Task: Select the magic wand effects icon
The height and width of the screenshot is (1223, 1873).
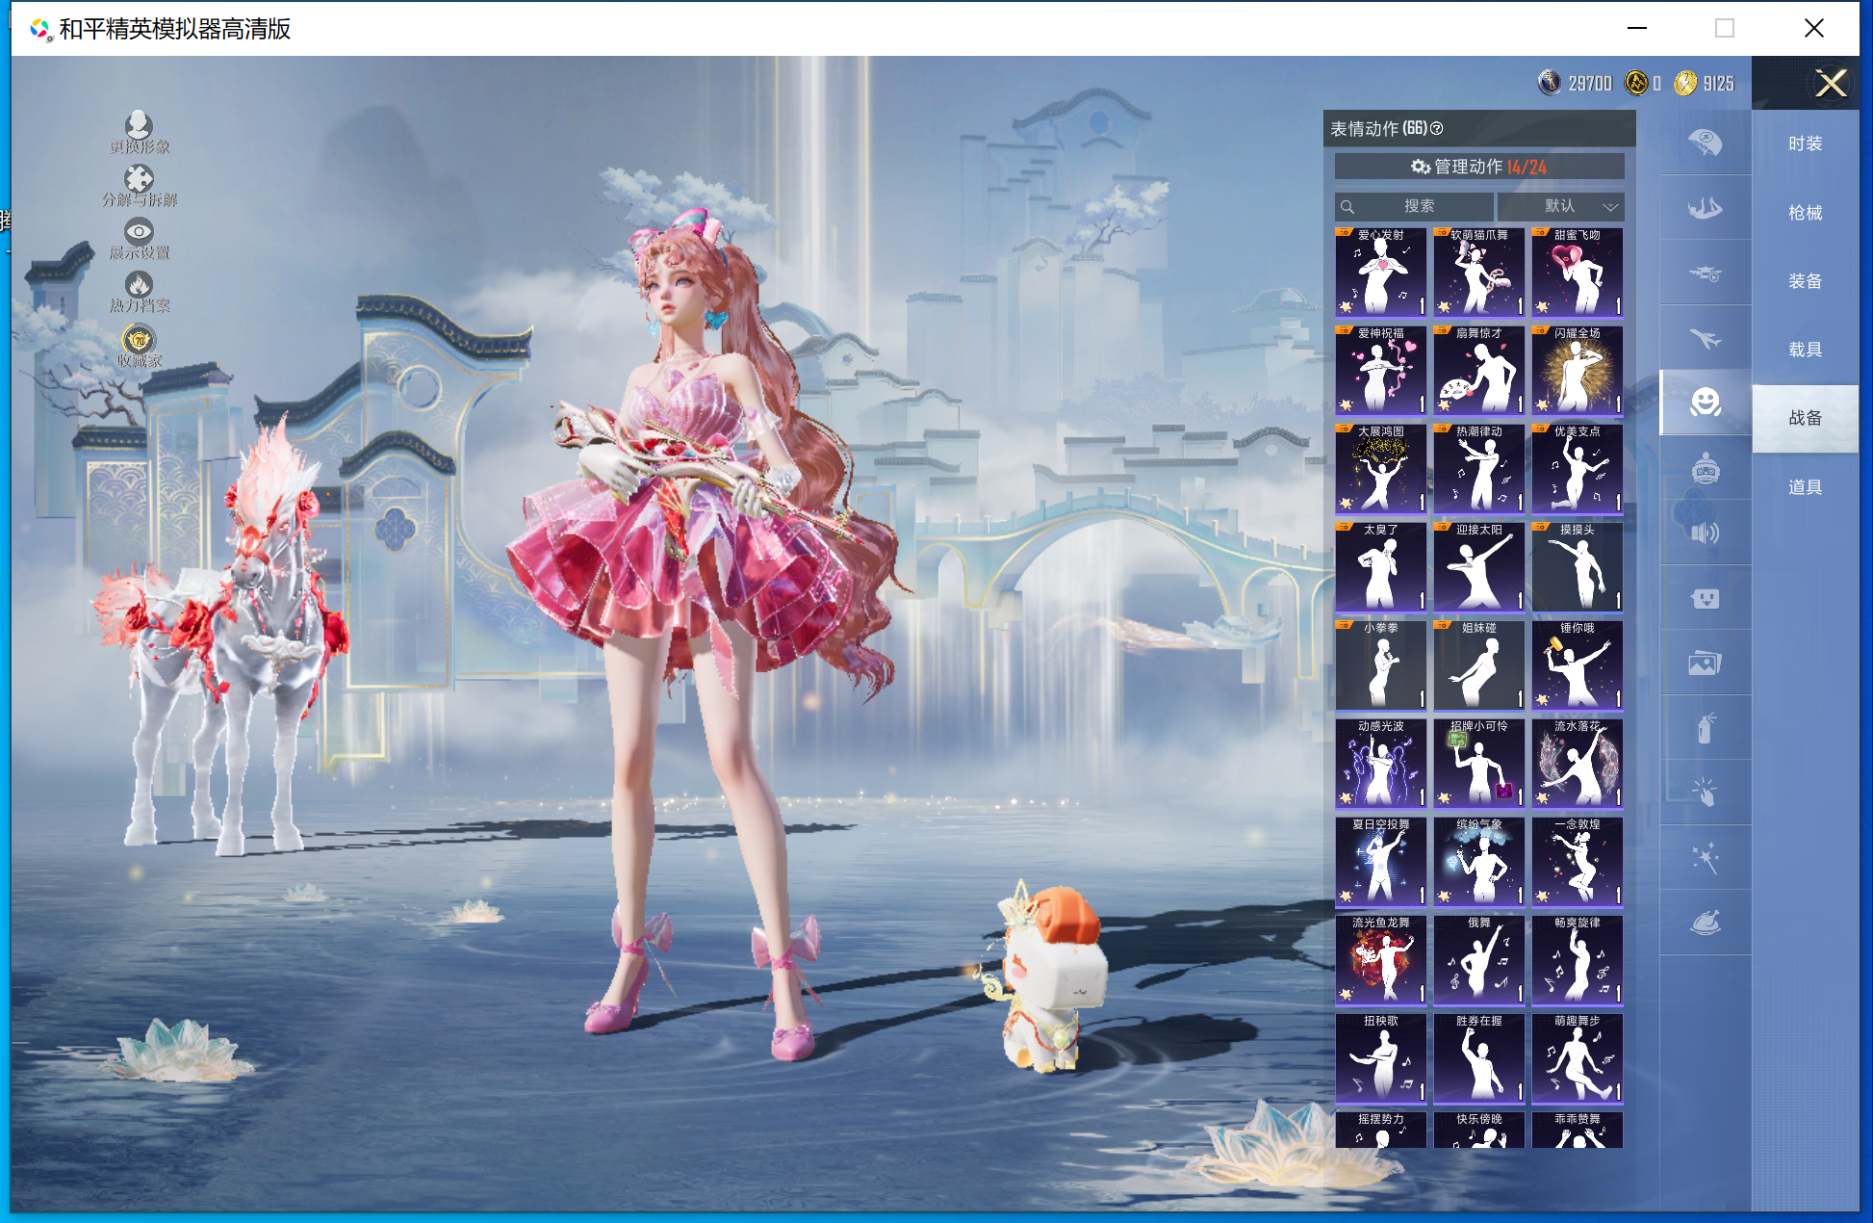Action: pos(1705,857)
